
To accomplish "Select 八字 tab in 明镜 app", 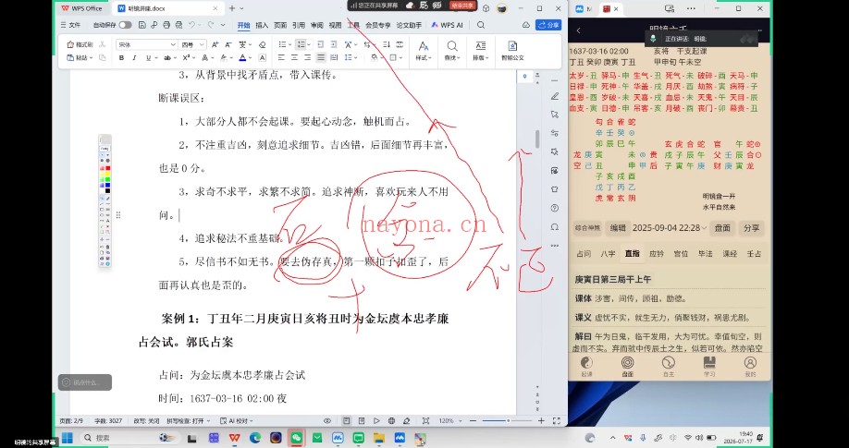I will click(608, 253).
